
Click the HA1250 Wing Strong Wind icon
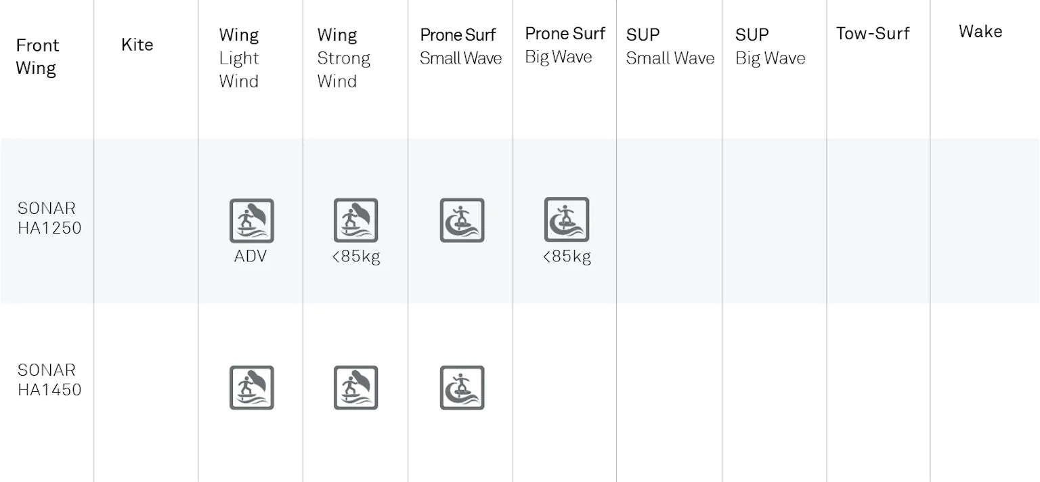pos(355,220)
